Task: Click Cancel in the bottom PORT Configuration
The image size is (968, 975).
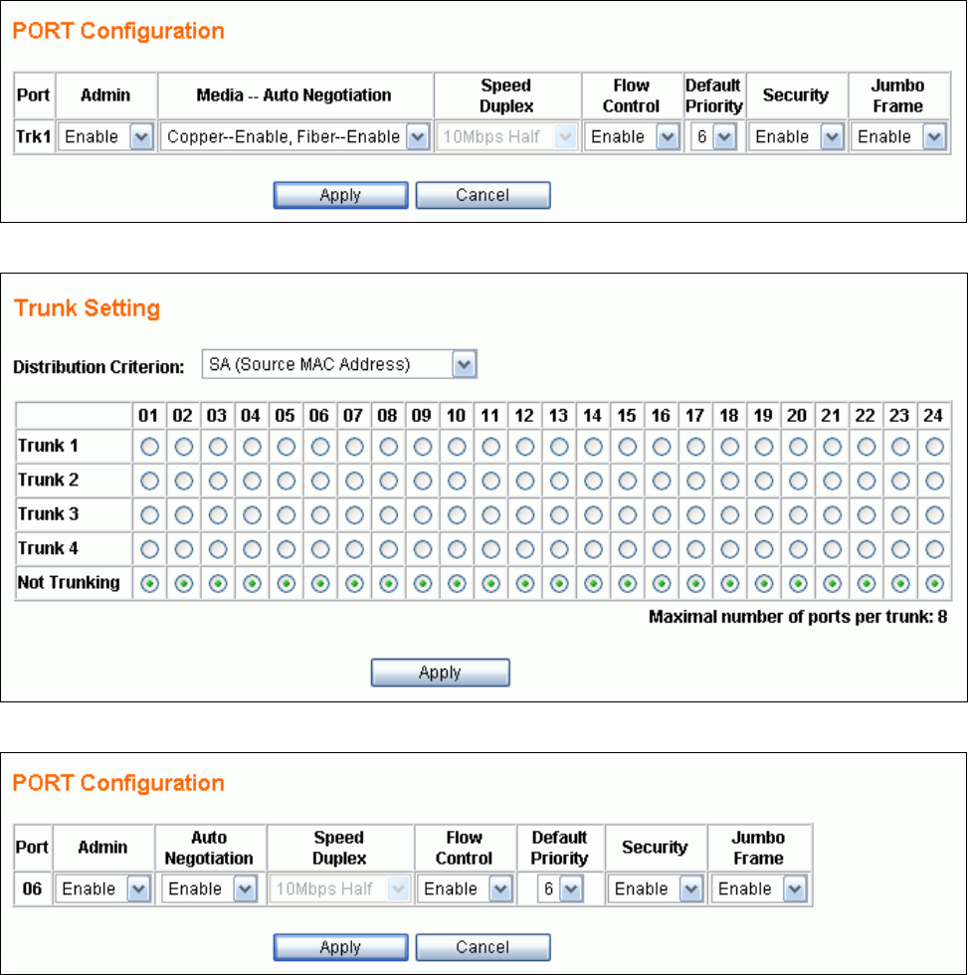Action: [x=484, y=947]
